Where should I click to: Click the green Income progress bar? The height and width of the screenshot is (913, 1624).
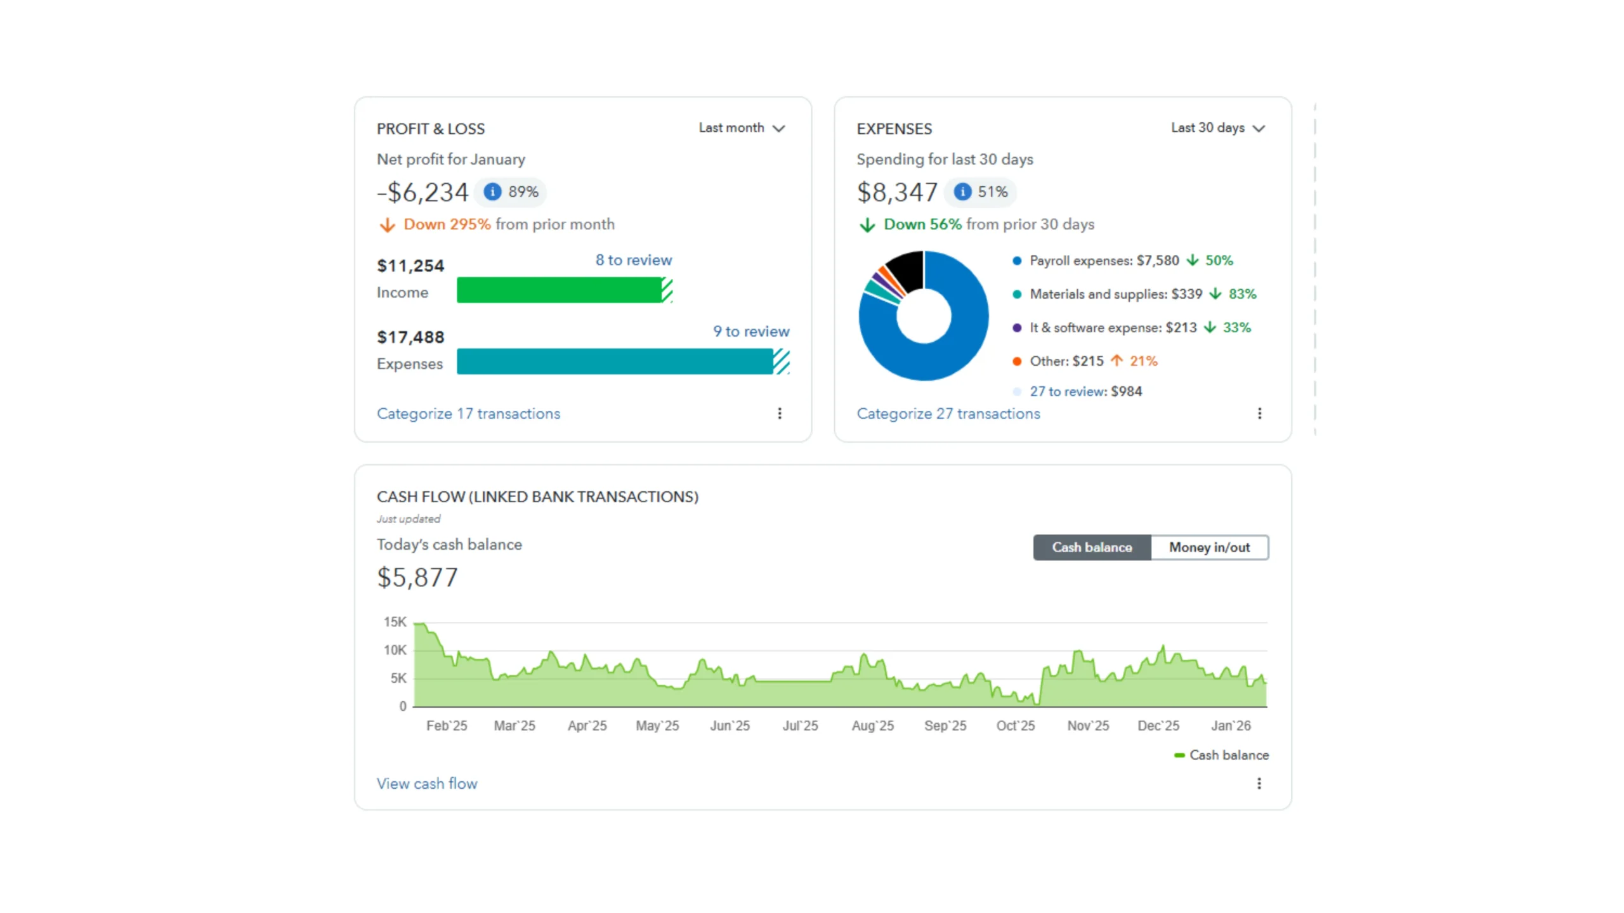[558, 290]
